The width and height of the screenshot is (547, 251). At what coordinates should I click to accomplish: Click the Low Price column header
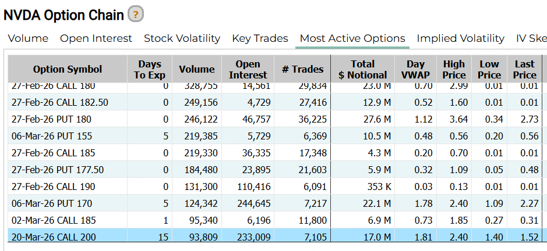pos(489,69)
